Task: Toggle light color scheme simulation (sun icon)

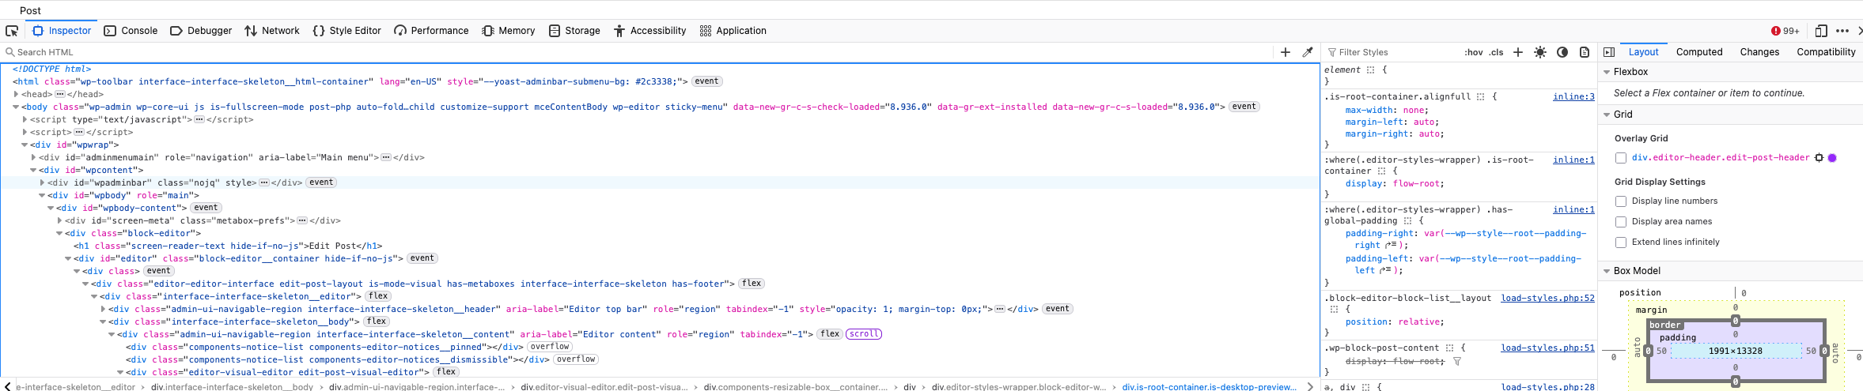Action: pyautogui.click(x=1539, y=52)
